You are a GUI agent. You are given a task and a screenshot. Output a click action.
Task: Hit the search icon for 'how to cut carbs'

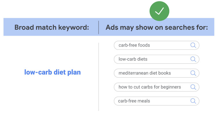point(193,87)
